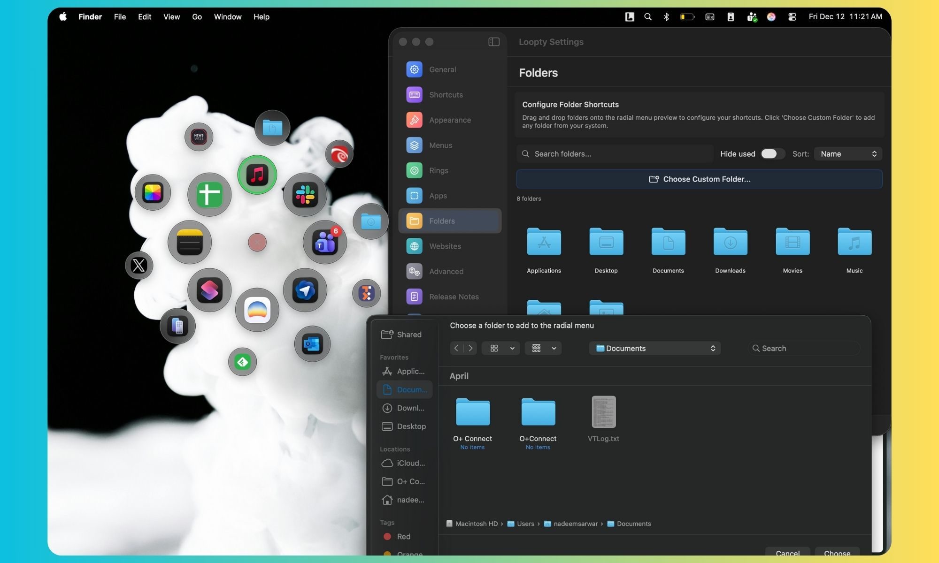Screen dimensions: 939x563
Task: Select Microsoft Teams icon in radial menu
Action: 325,243
